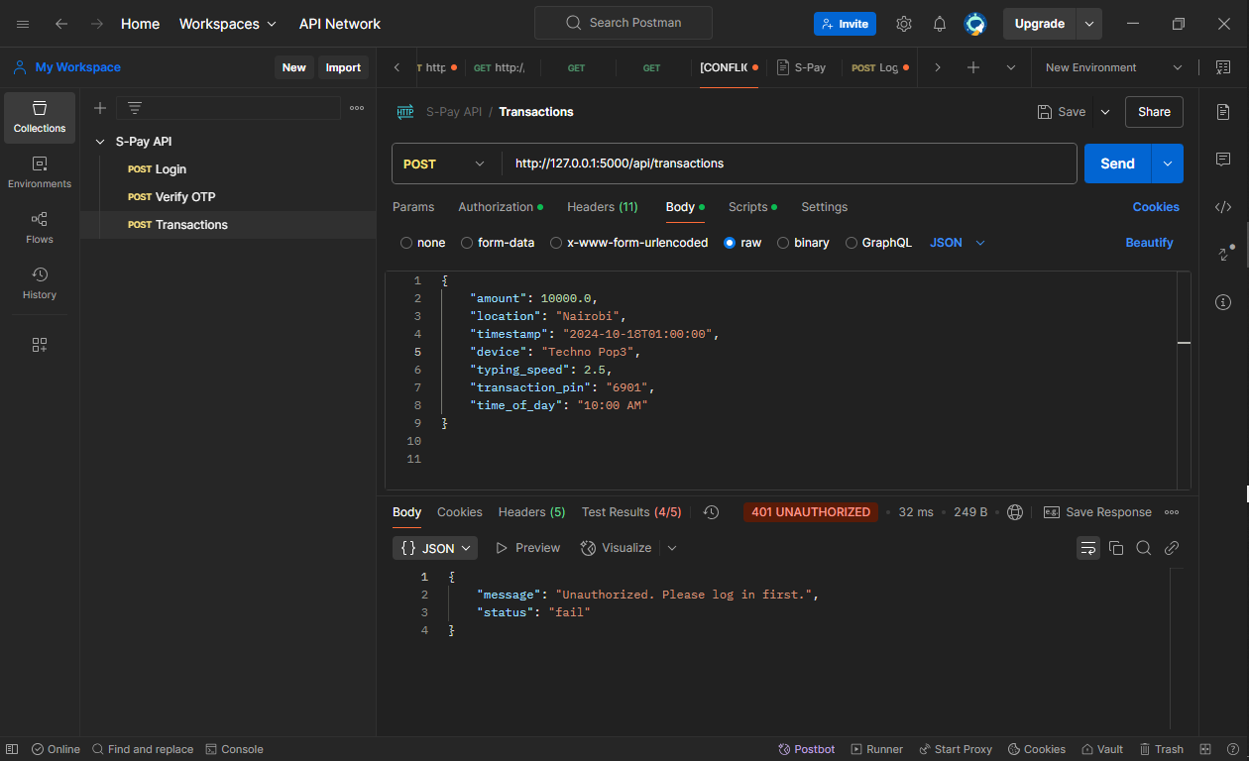The height and width of the screenshot is (761, 1249).
Task: Click the Search Postman box
Action: point(624,23)
